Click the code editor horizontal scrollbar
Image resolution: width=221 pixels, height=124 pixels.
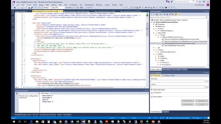click(x=84, y=87)
